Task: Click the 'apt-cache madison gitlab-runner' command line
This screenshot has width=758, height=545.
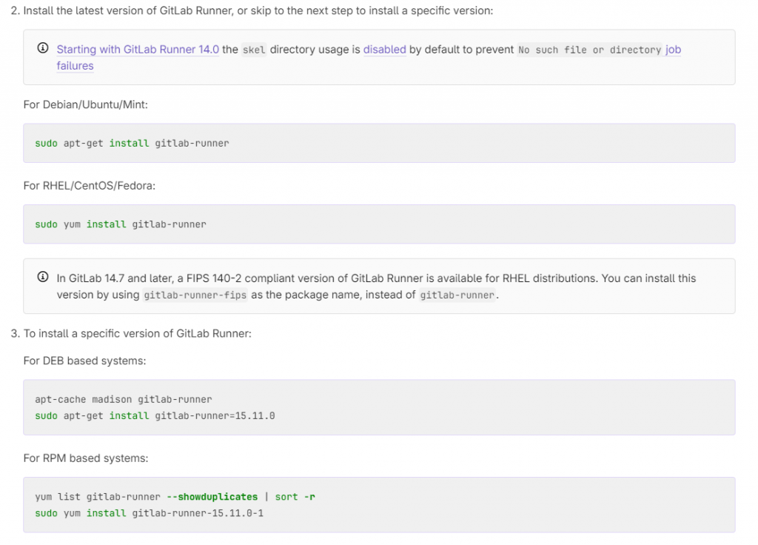Action: coord(124,399)
